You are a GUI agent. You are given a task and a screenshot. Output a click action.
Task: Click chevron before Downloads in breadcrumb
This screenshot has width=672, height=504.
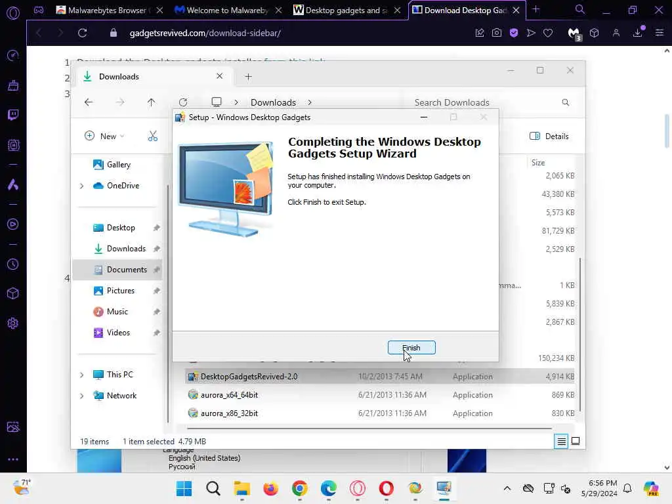pyautogui.click(x=236, y=102)
